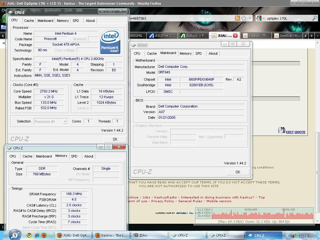320x240 pixels.
Task: Select the About tab in the Mainboard CPU-Z window
Action: [213, 53]
